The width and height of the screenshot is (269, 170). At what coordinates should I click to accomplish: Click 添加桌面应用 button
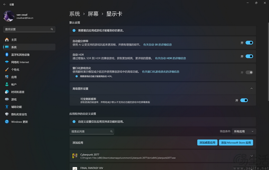tap(207, 142)
